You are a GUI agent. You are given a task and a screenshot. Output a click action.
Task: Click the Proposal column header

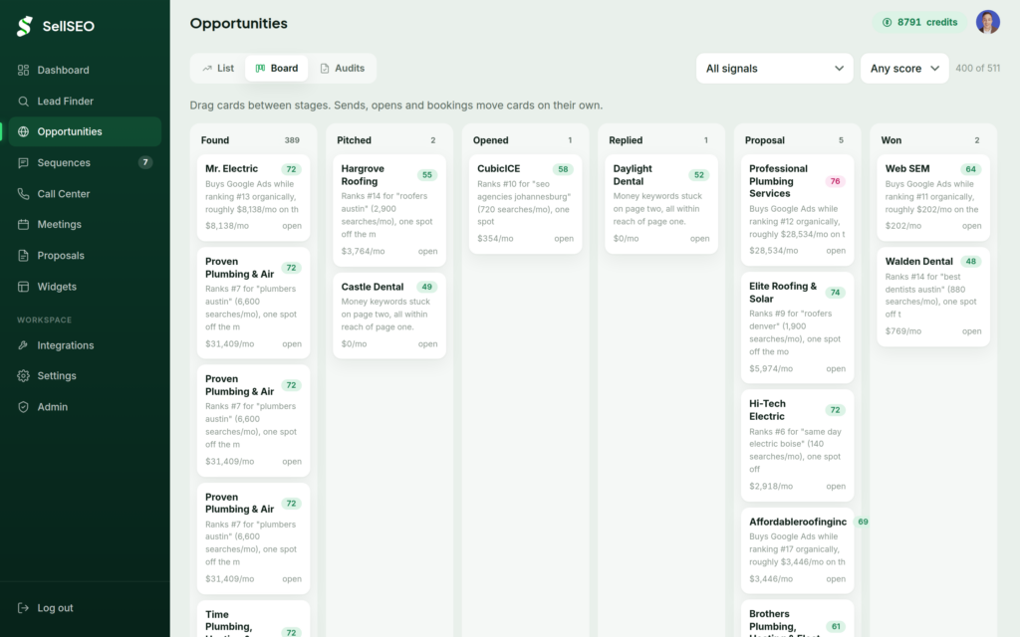(764, 140)
